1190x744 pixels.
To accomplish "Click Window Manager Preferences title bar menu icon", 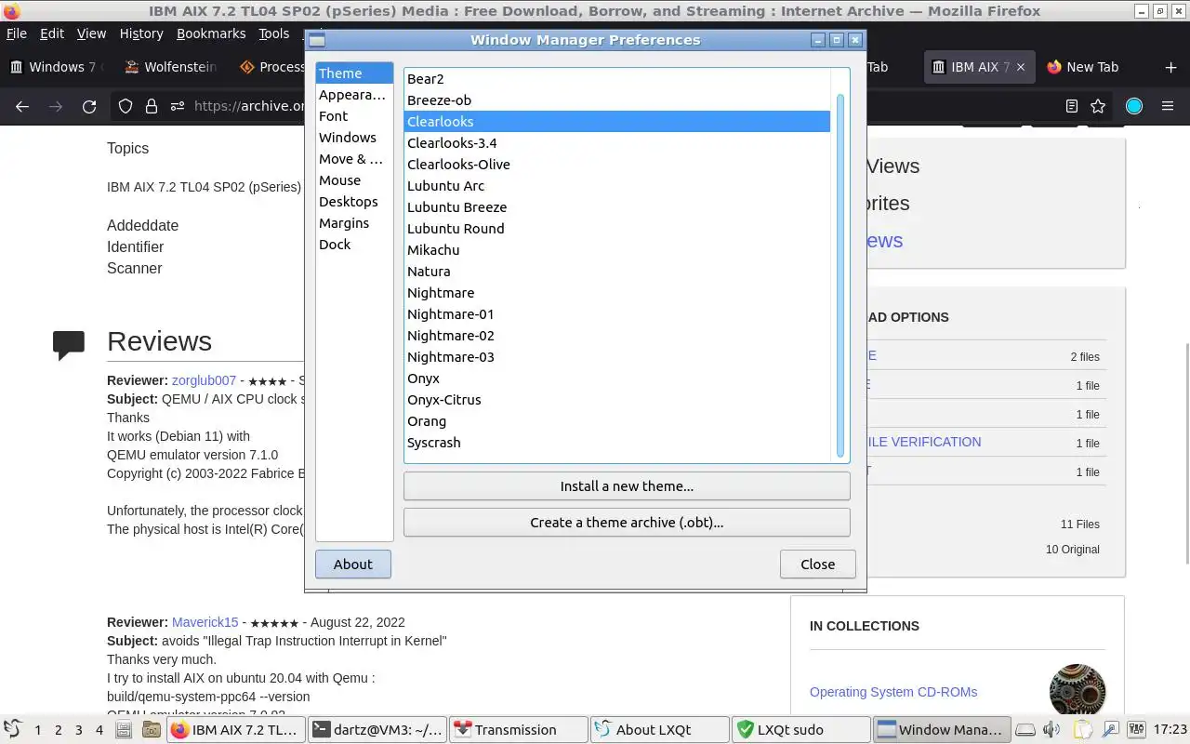I will (317, 40).
